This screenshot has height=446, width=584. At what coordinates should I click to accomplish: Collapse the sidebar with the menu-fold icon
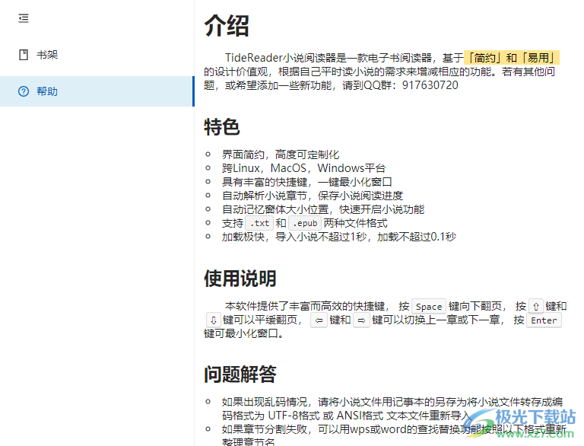click(x=24, y=18)
